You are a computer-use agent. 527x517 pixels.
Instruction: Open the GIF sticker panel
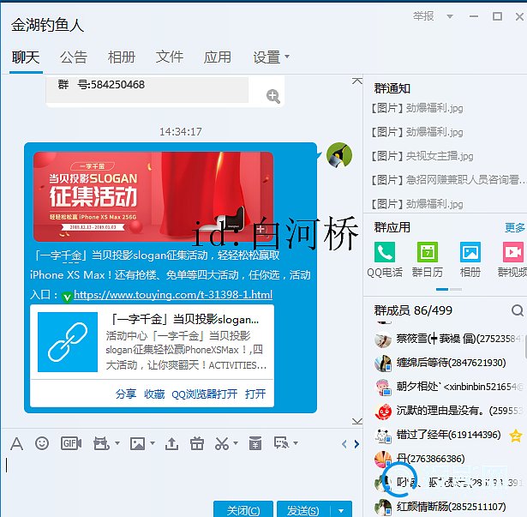tap(71, 443)
